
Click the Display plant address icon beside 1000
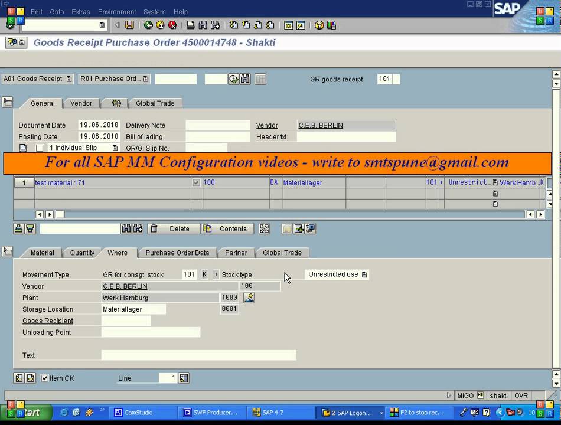(249, 297)
